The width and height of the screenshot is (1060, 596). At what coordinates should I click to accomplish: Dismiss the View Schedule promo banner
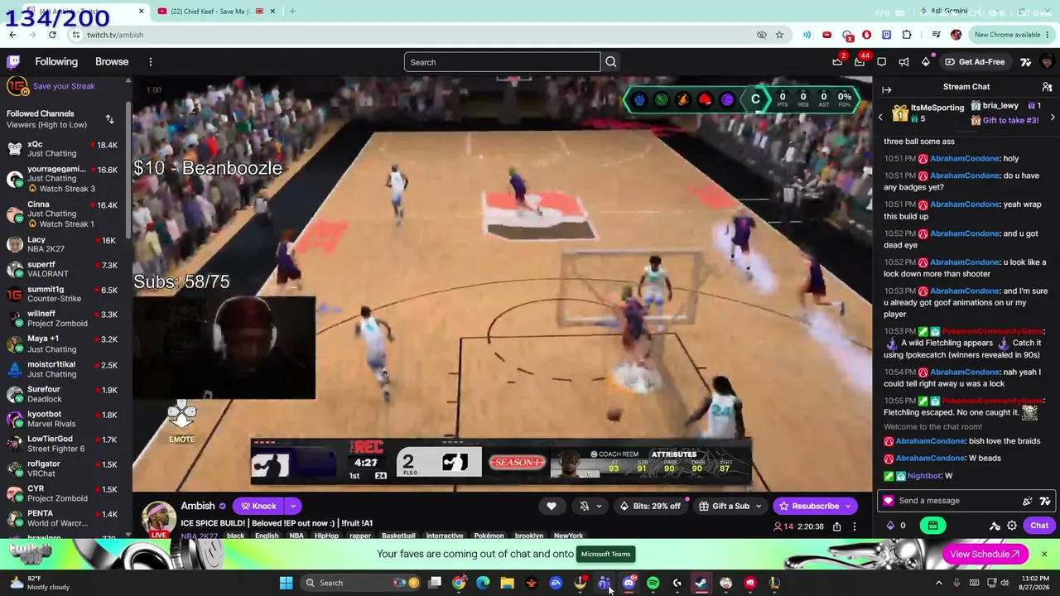pos(1043,554)
